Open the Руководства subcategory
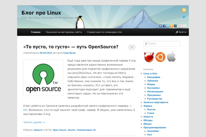206x137 pixels. (154, 99)
